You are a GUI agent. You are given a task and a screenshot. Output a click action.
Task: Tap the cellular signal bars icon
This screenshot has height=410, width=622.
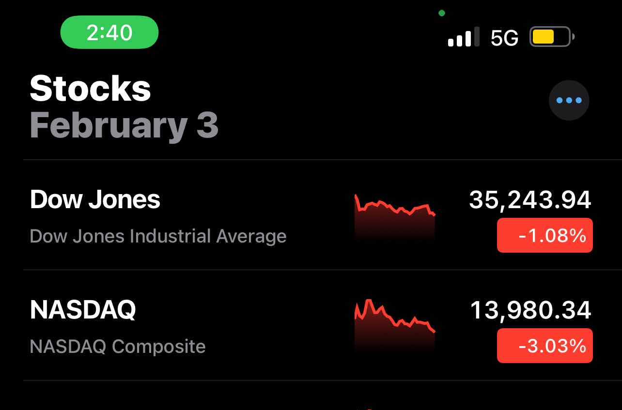tap(464, 37)
